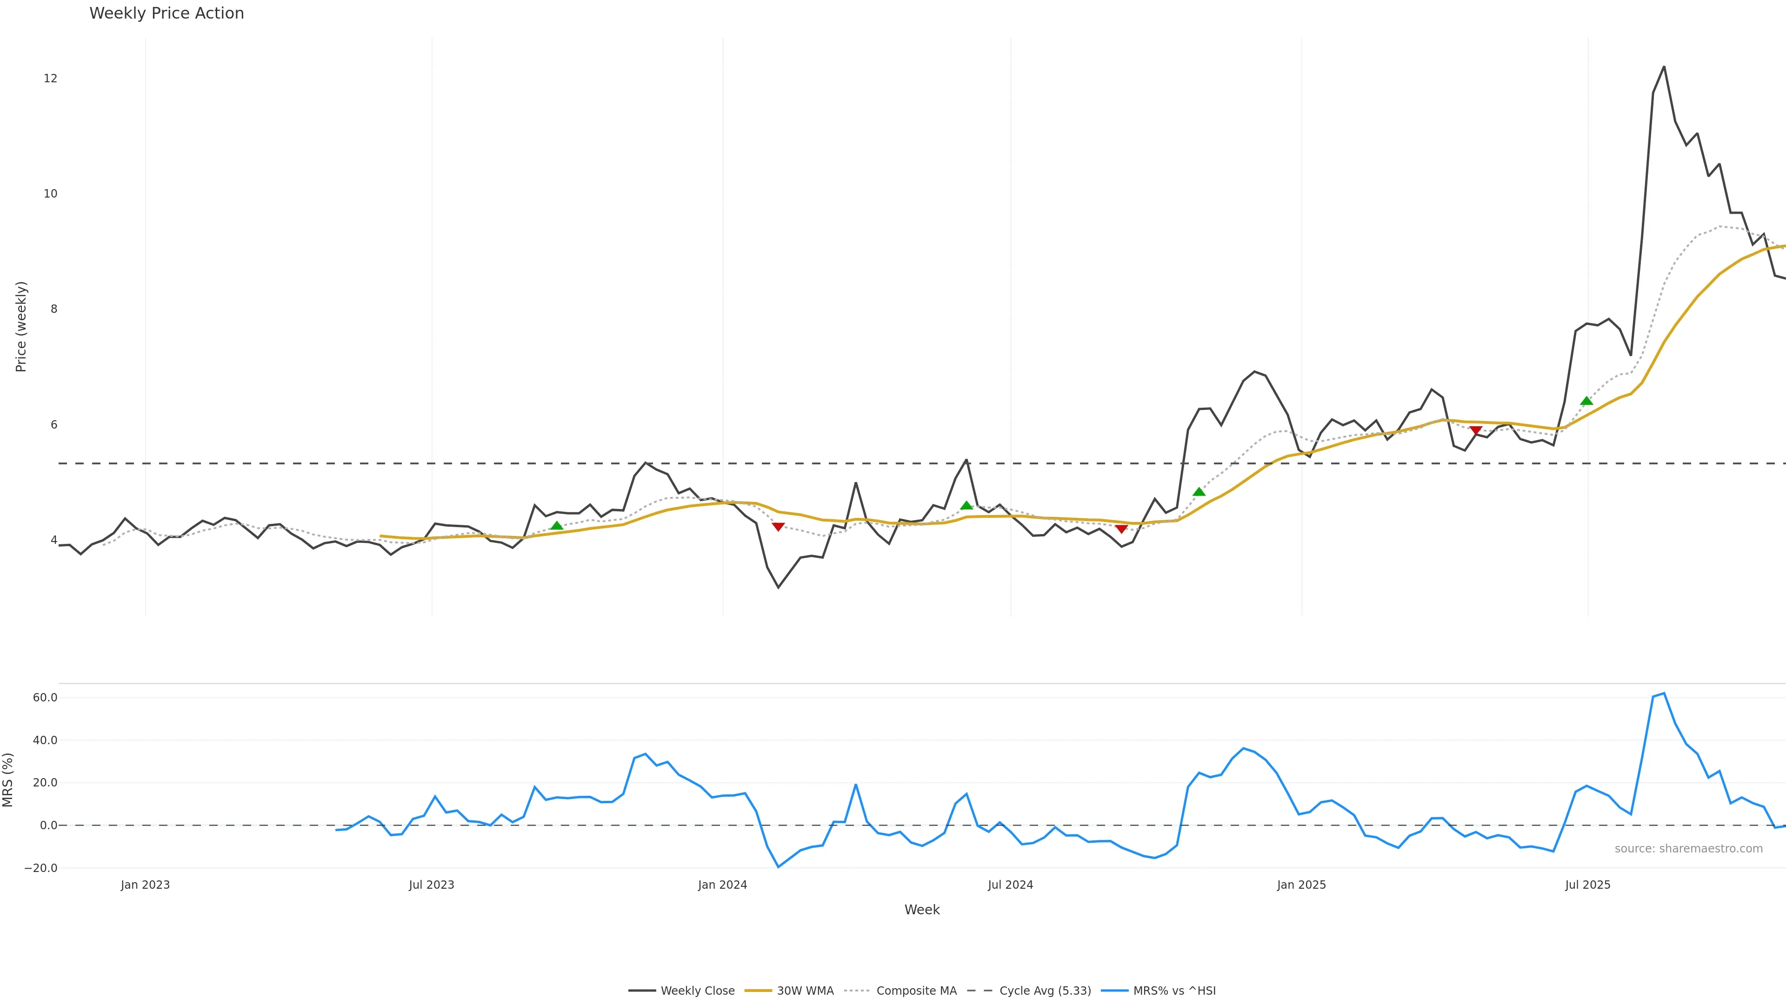Click the Weekly Close line sample in legend
Screen dimensions: 1786x1004
click(x=642, y=991)
